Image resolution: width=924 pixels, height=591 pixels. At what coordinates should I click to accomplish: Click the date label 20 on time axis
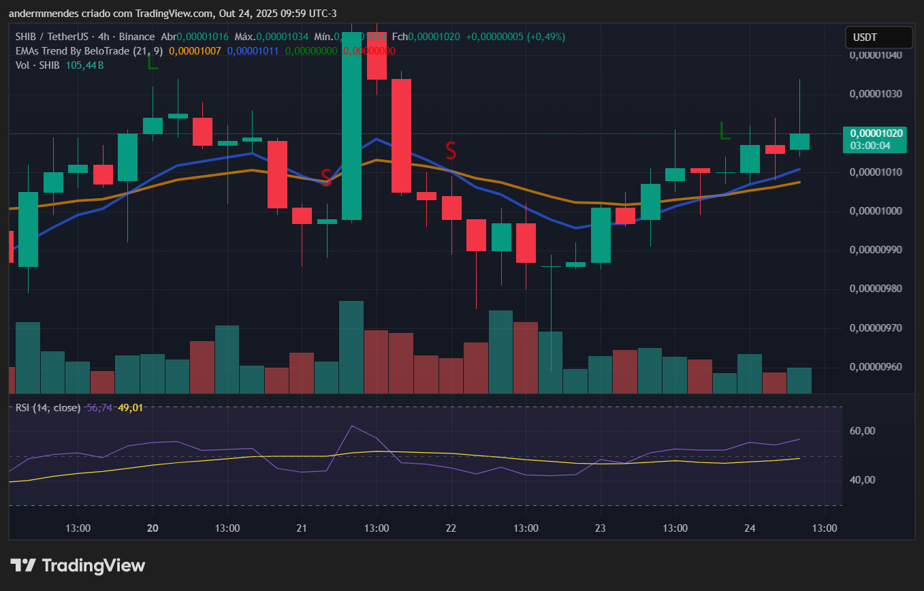[x=153, y=528]
